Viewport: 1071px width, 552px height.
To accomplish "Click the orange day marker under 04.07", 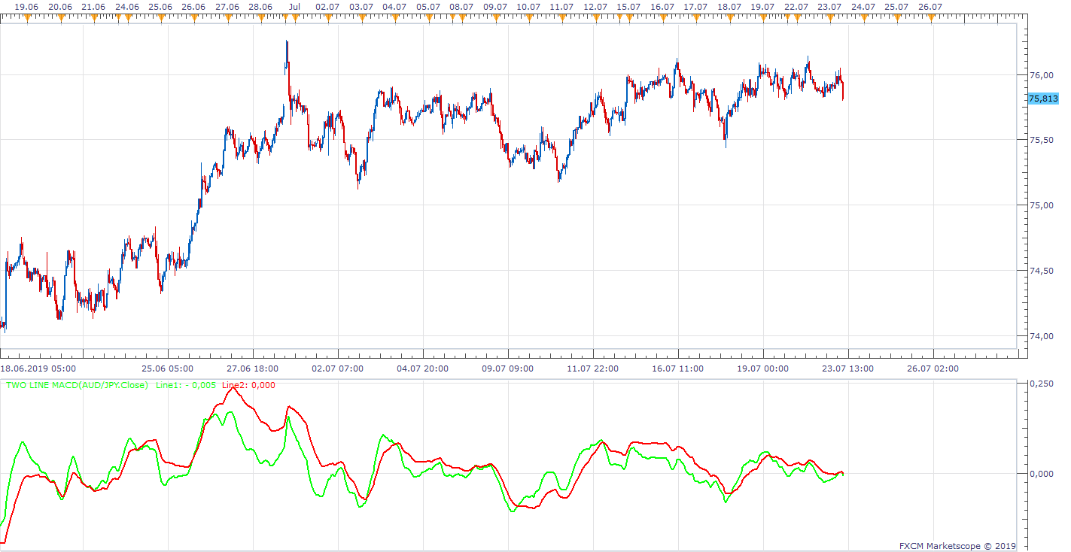I will 394,19.
